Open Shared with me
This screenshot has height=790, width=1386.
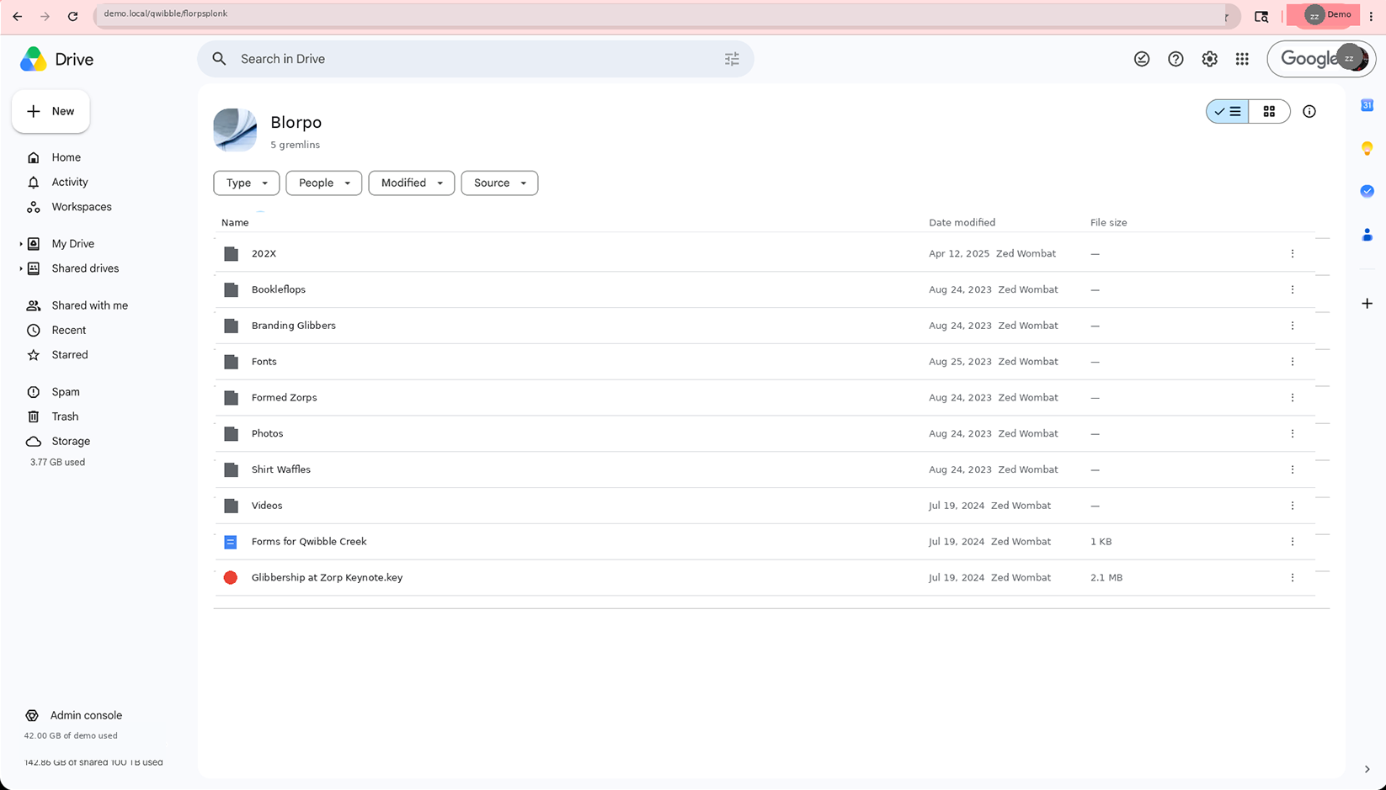[89, 305]
